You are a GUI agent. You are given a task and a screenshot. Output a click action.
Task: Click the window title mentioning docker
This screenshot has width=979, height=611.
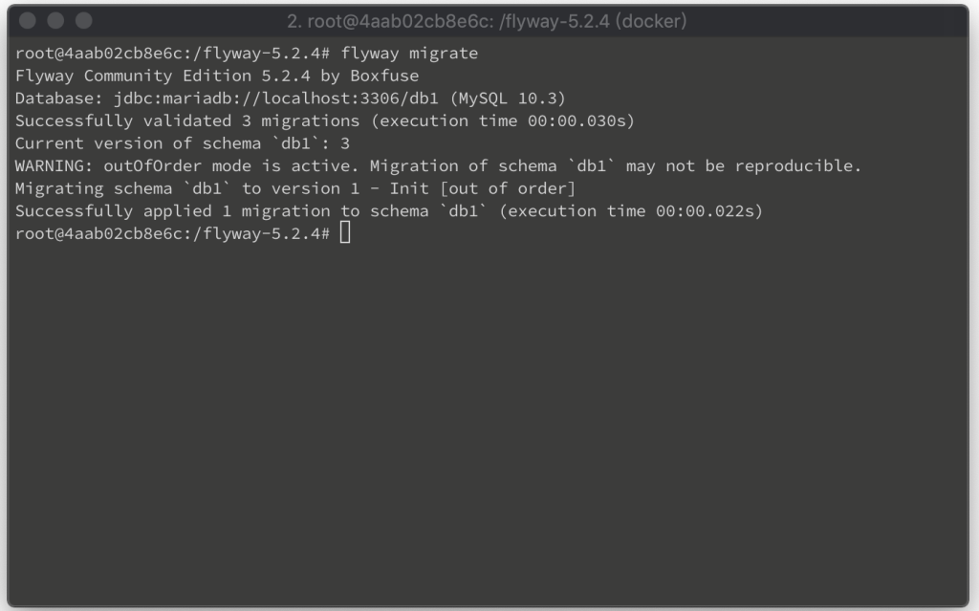[x=487, y=21]
